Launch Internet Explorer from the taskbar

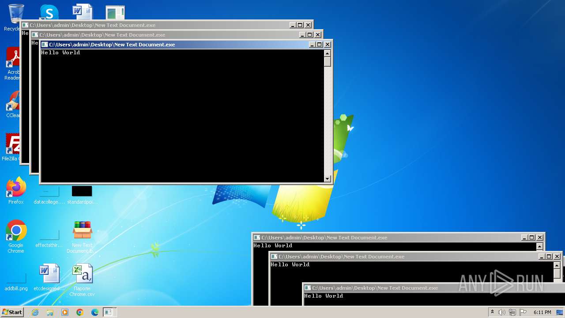[35, 312]
